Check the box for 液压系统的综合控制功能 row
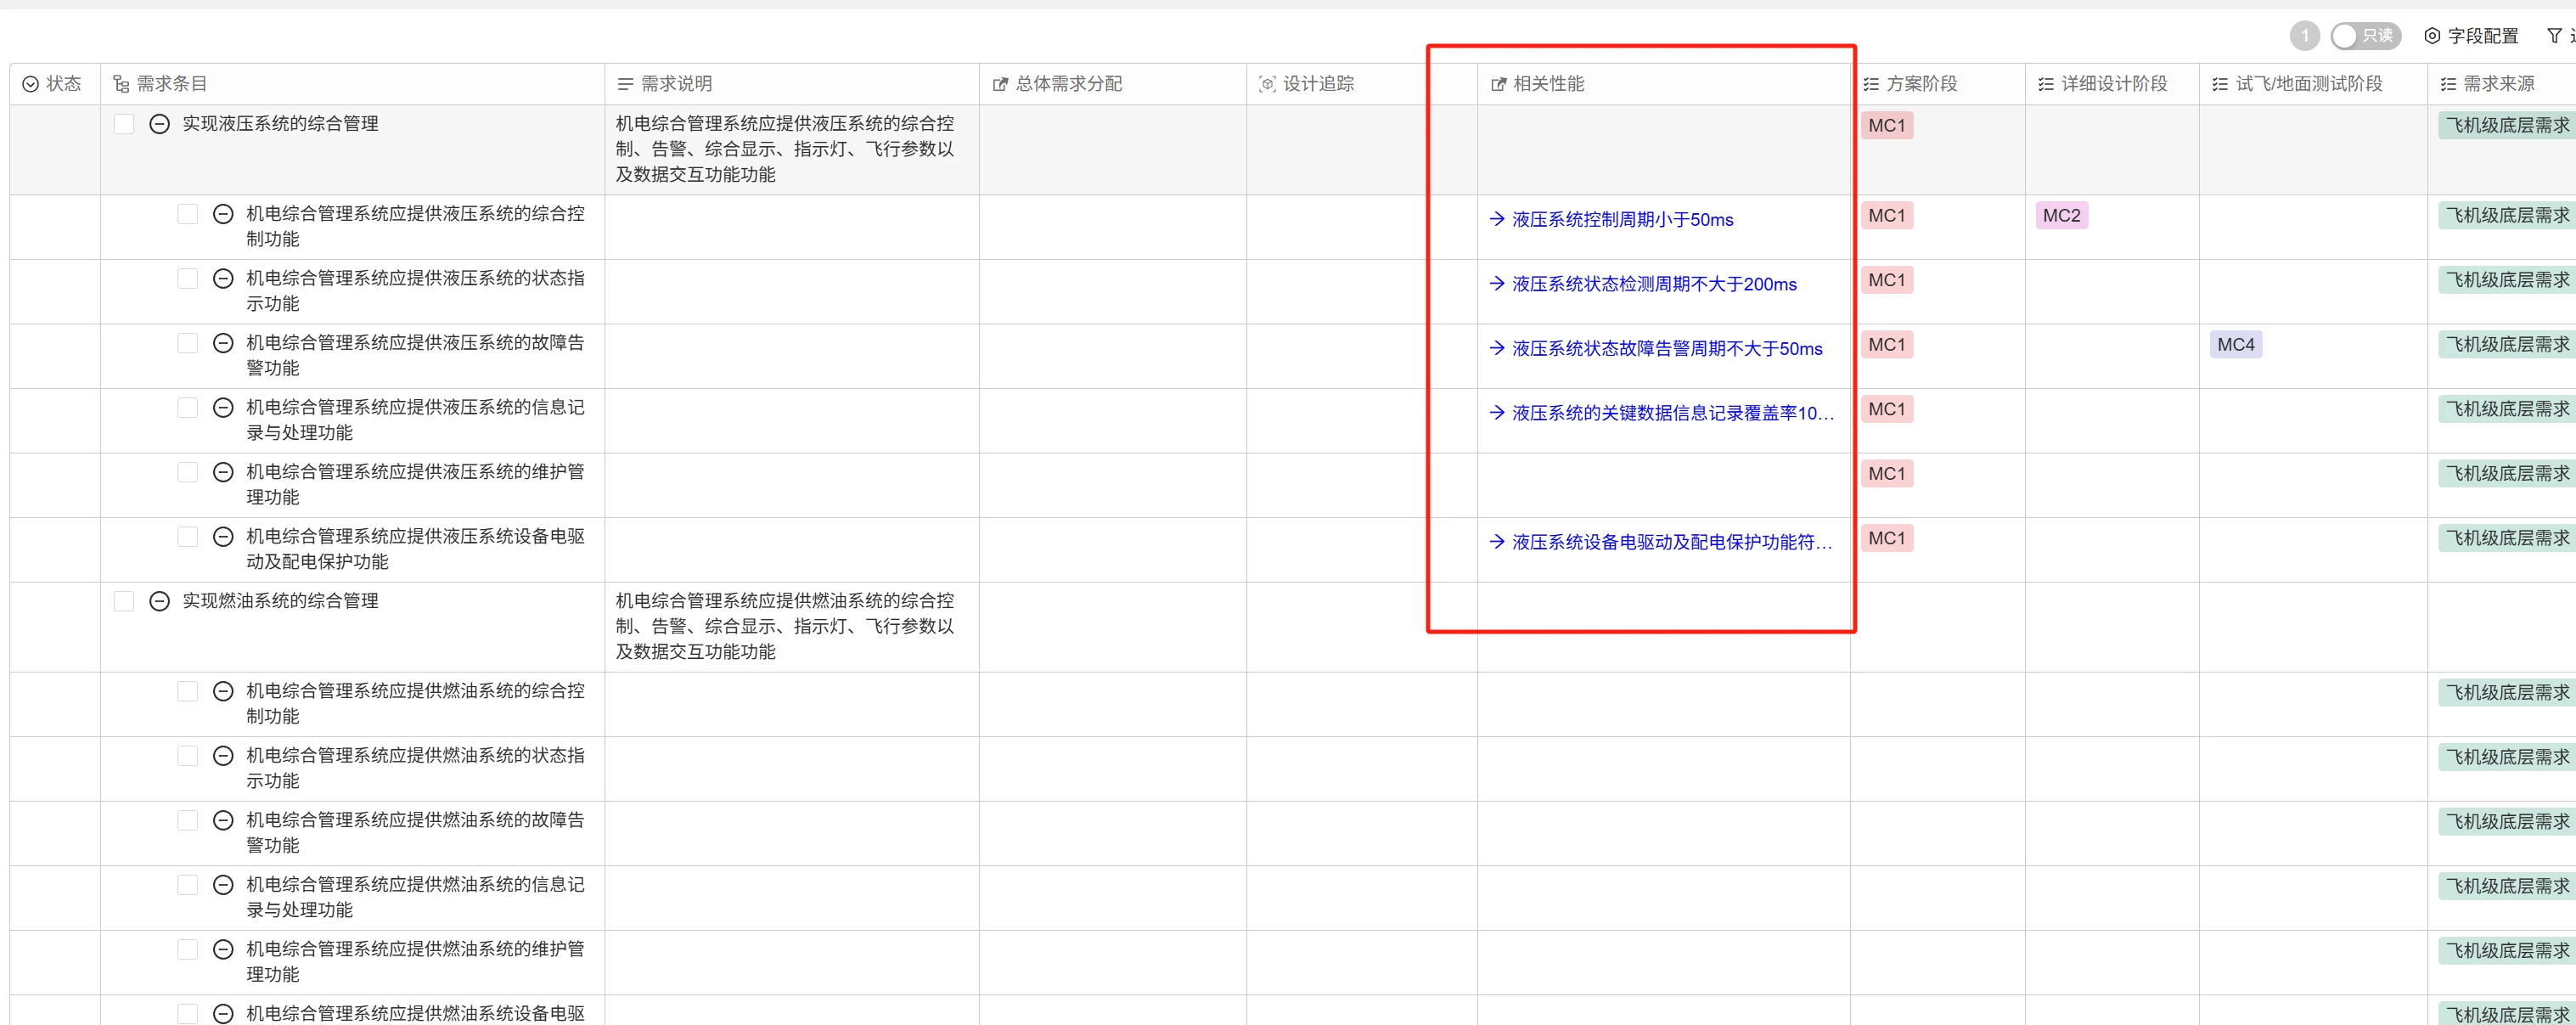This screenshot has width=2576, height=1025. (x=188, y=214)
